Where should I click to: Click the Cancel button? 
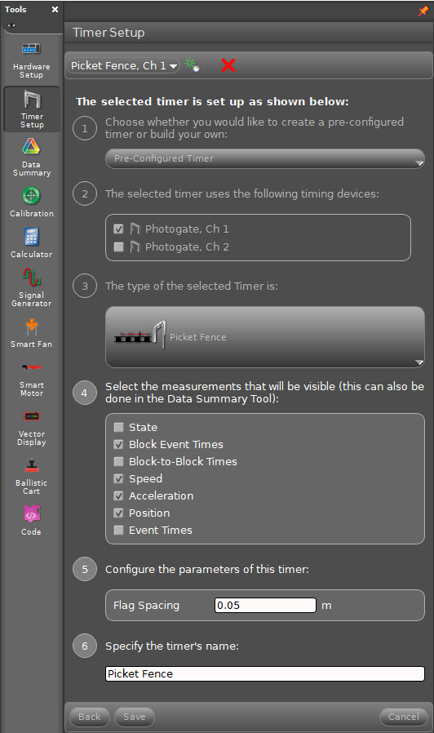tap(404, 717)
